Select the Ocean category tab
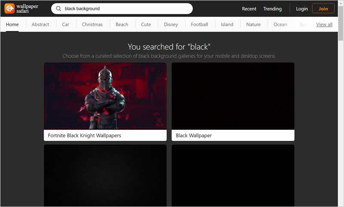This screenshot has width=344, height=207. pyautogui.click(x=280, y=24)
